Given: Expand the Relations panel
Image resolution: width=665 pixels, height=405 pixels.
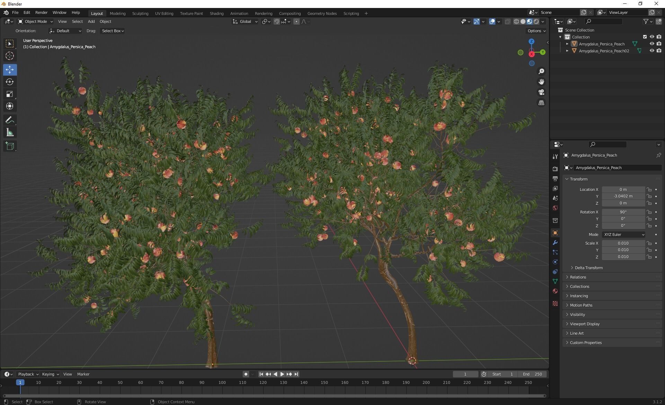Looking at the screenshot, I should tap(578, 277).
